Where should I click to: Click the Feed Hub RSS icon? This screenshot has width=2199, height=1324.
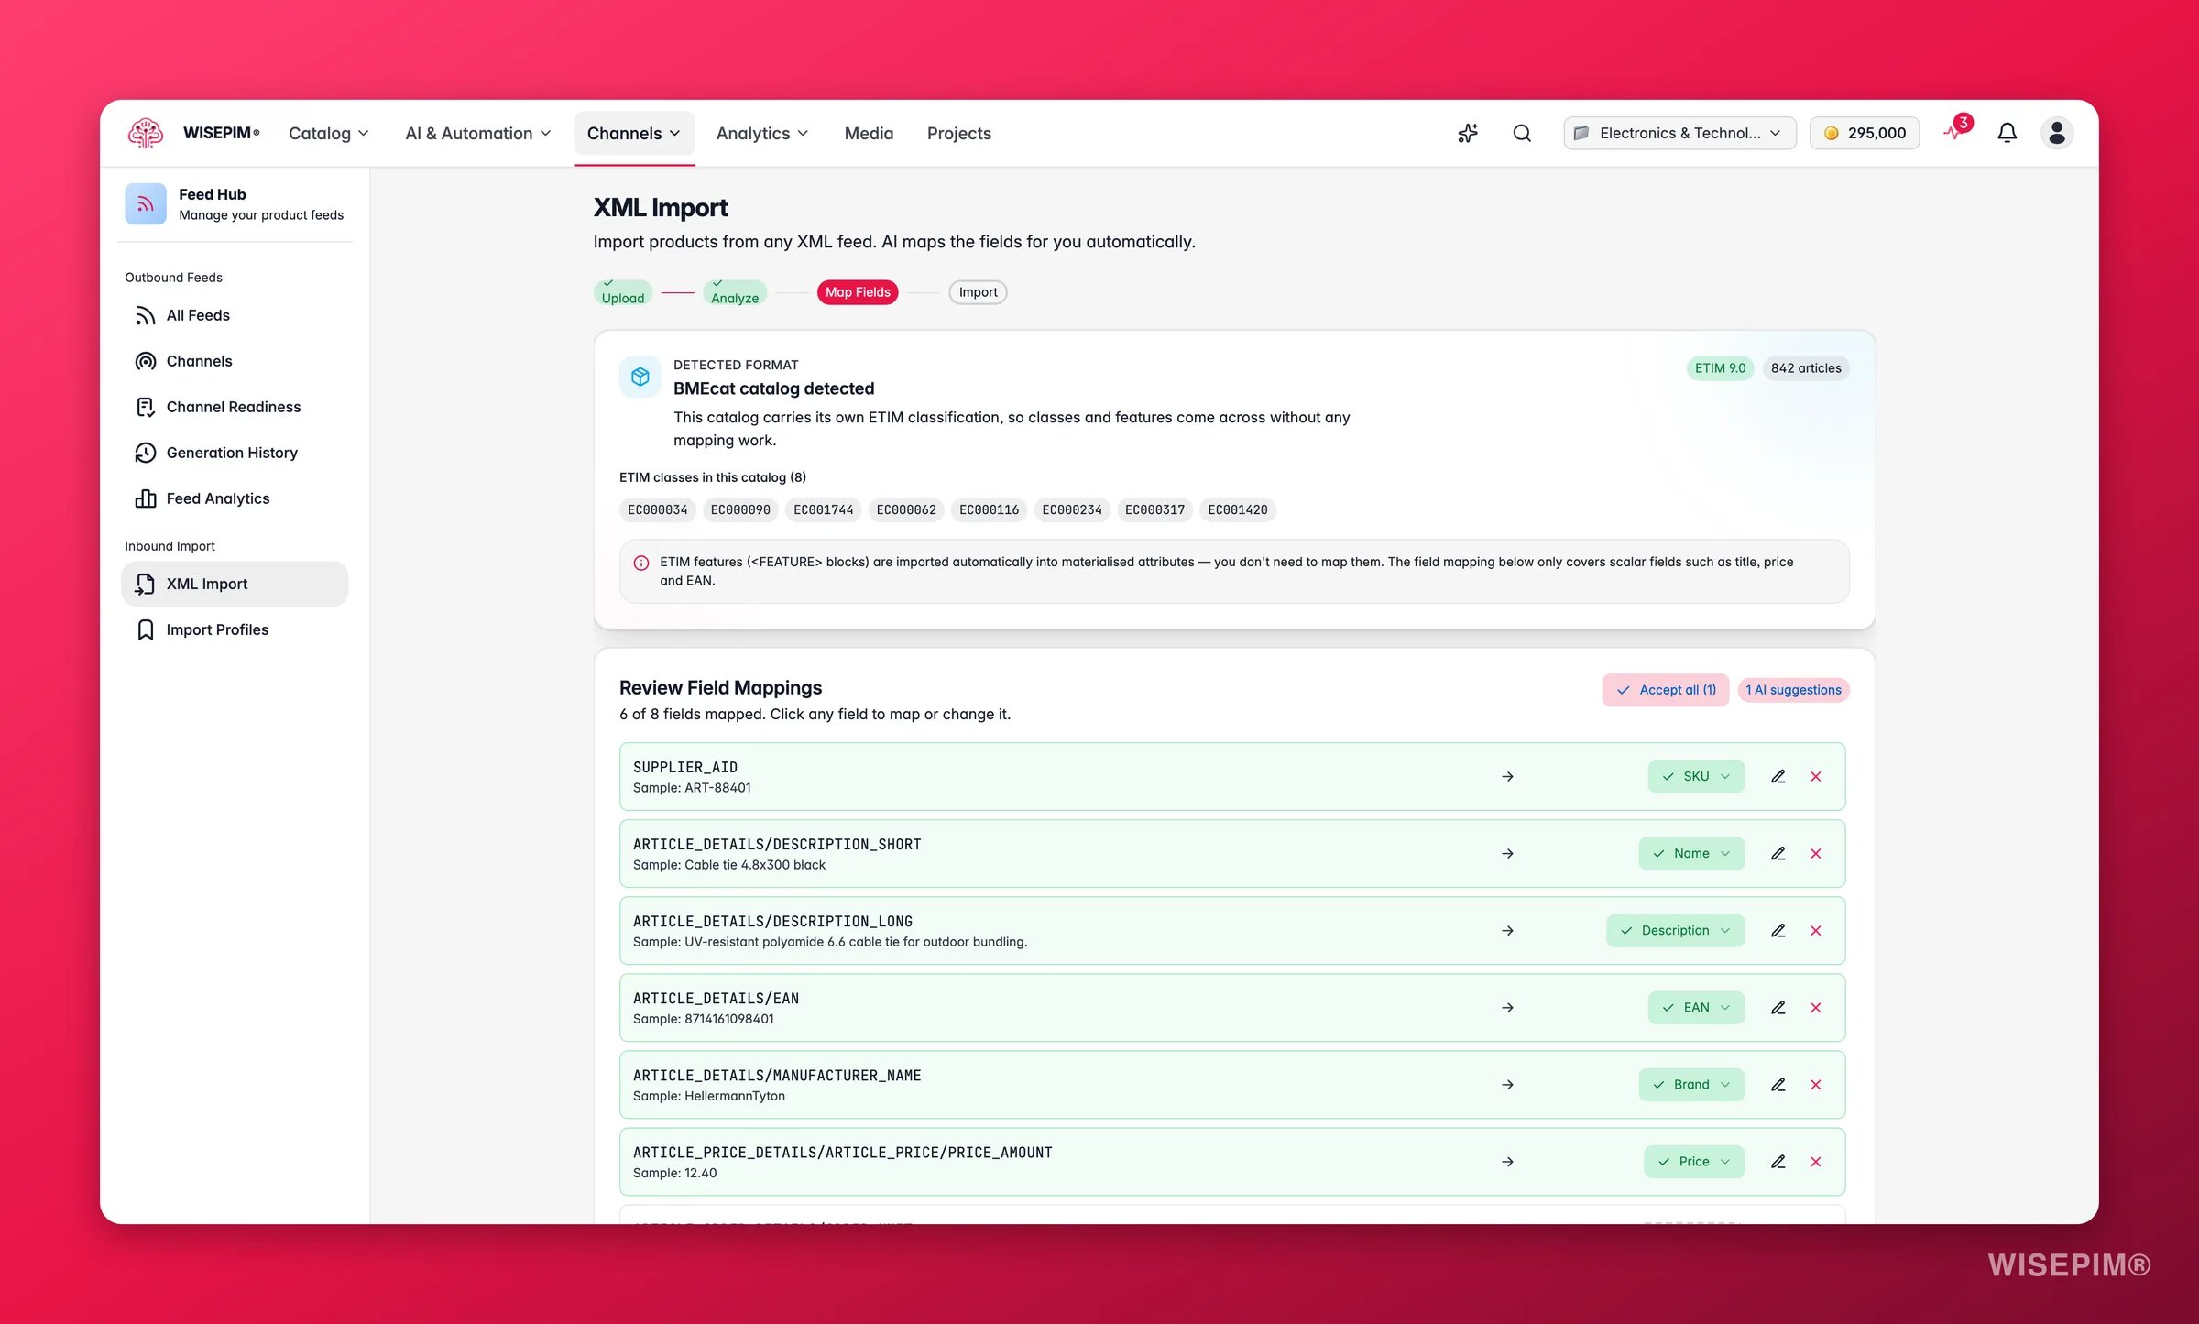146,203
